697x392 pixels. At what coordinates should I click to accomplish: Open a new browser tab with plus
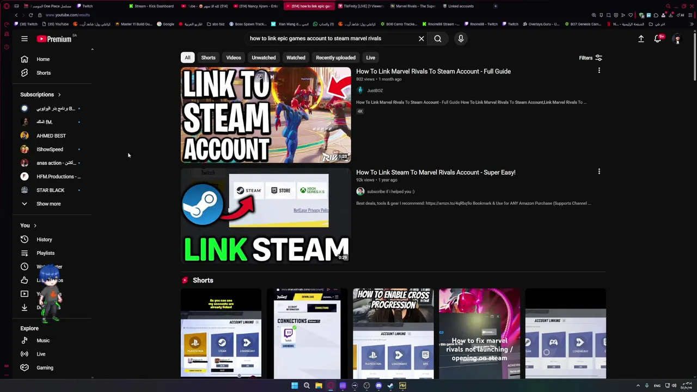496,7
